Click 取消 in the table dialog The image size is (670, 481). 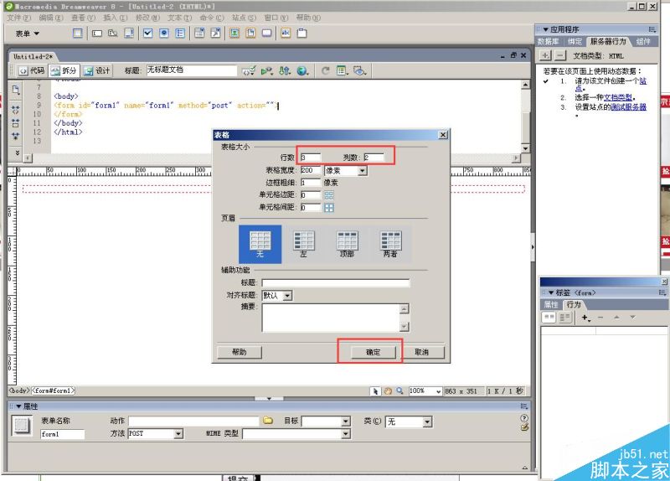point(422,352)
